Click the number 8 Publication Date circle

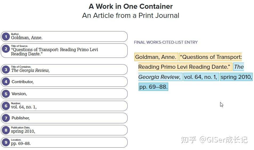tap(6, 130)
